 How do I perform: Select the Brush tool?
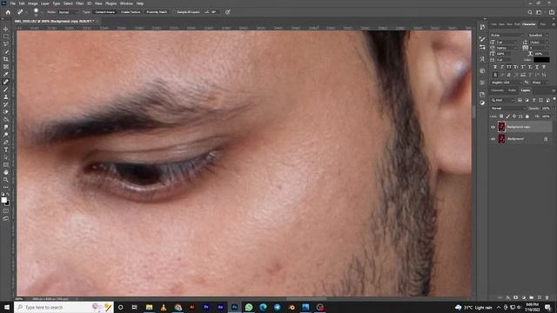coord(6,89)
